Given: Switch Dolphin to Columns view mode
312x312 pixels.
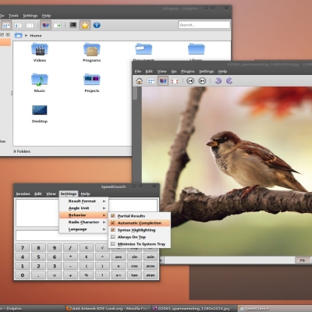Looking at the screenshot, I should (x=30, y=26).
